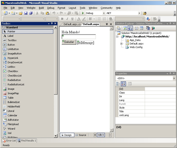
Task: Save all files using the multi-floppy icon
Action: coord(31,13)
